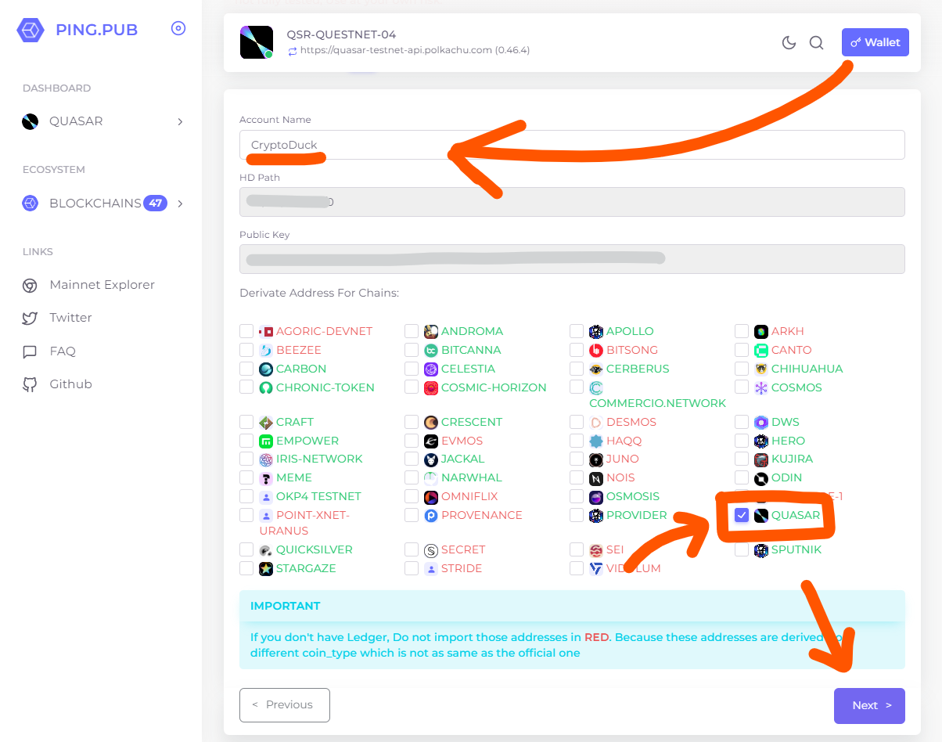
Task: Click the ANDROMA chain icon
Action: [x=430, y=331]
